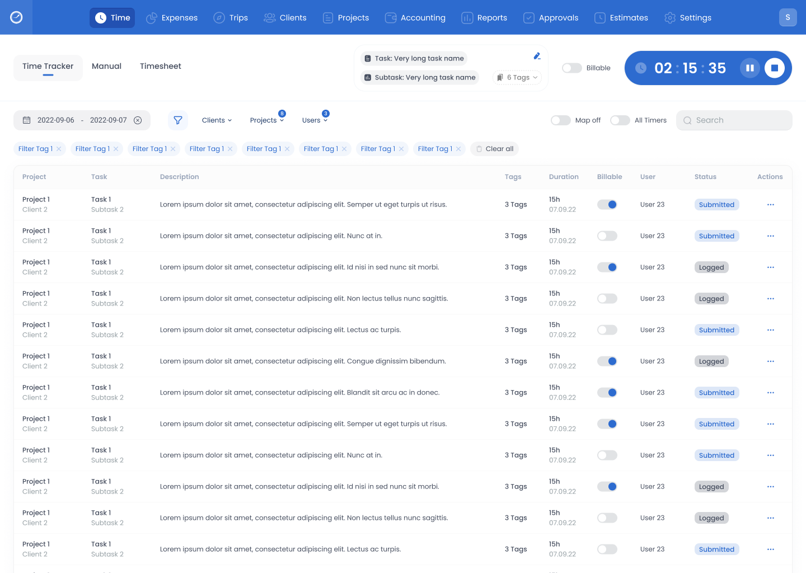Viewport: 806px width, 573px height.
Task: Expand the 6 Tags dropdown
Action: [517, 78]
